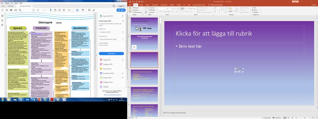The height and width of the screenshot is (119, 318).
Task: Click Hämta format painter in ribbon
Action: point(137,12)
